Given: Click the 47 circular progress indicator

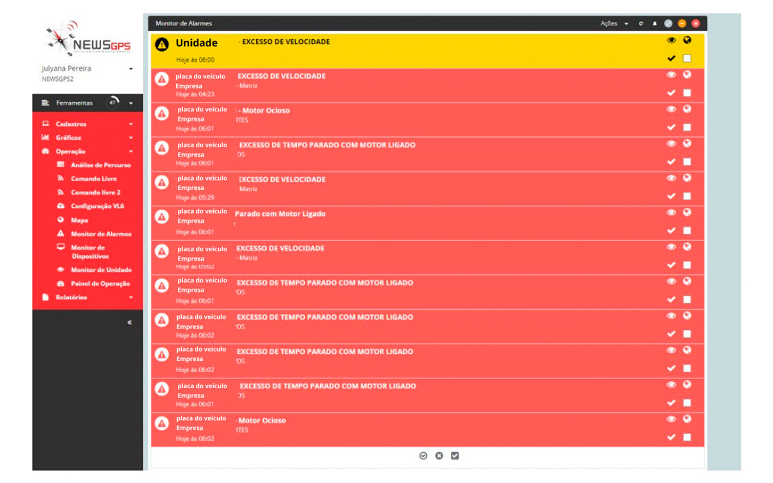Looking at the screenshot, I should click(113, 103).
